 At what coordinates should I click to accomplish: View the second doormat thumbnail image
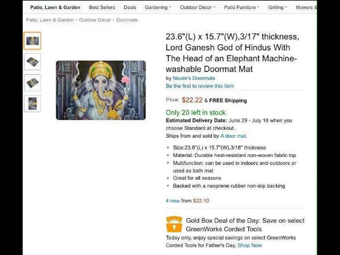pyautogui.click(x=32, y=61)
